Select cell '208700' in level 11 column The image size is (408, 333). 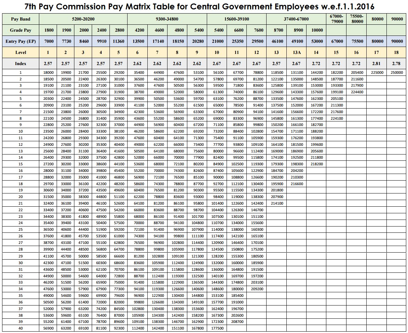click(x=237, y=322)
